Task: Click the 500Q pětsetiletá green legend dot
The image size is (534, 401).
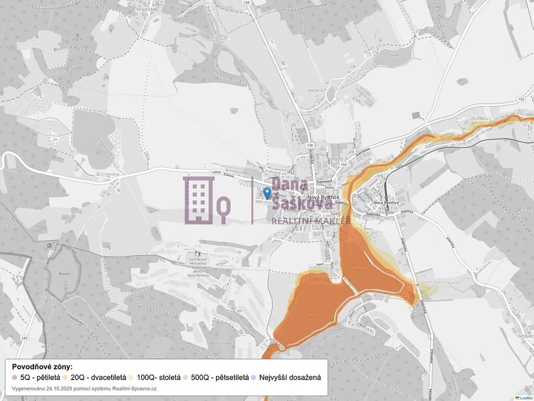Action: (186, 378)
